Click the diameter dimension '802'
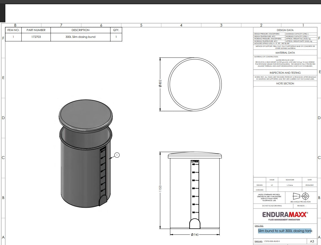The width and height of the screenshot is (321, 245). point(160,83)
